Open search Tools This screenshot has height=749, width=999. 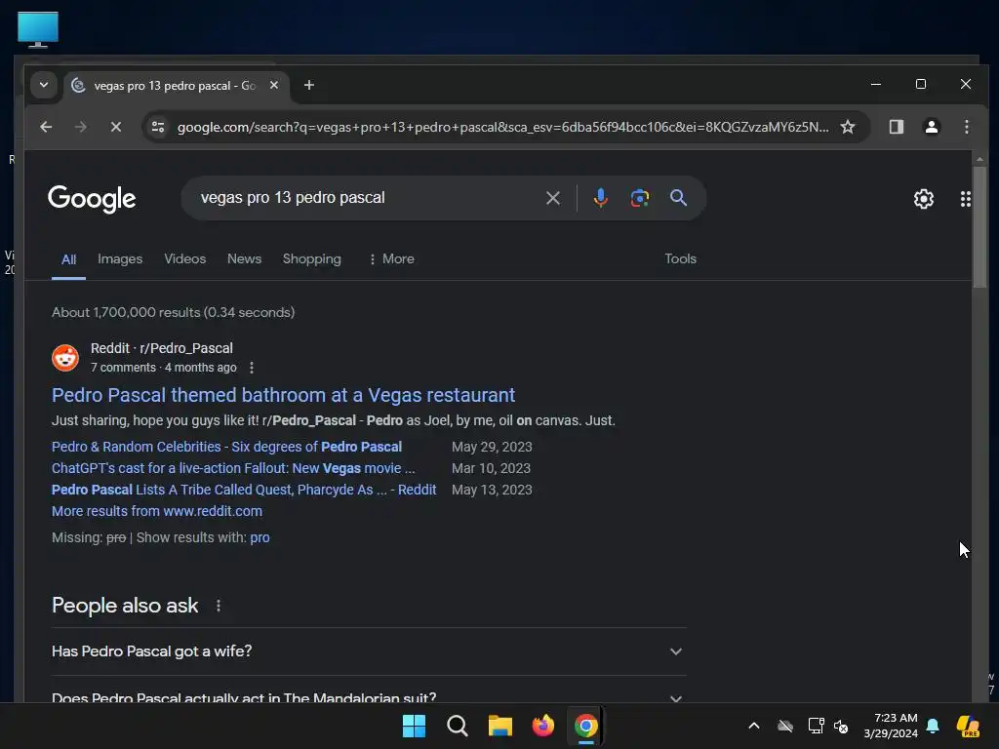pyautogui.click(x=680, y=258)
